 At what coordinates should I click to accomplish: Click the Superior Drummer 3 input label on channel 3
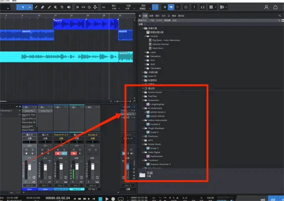point(61,135)
